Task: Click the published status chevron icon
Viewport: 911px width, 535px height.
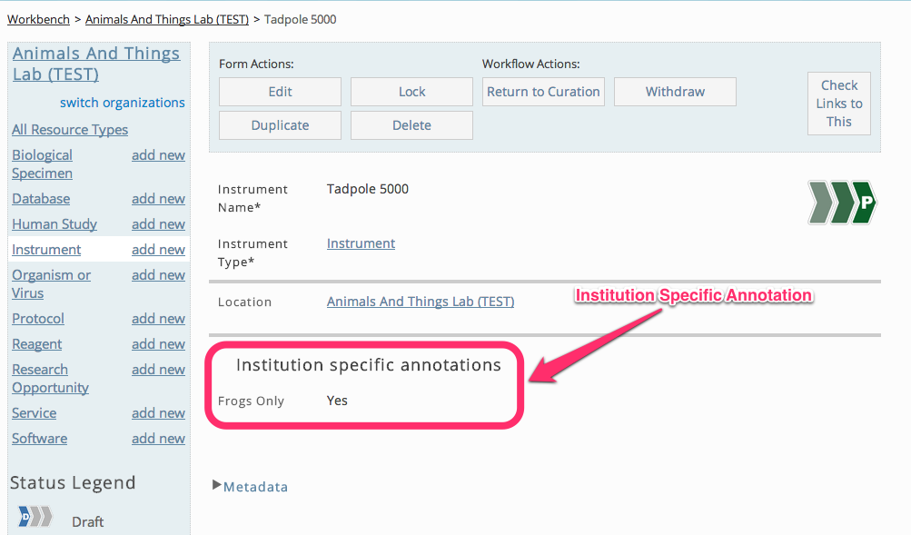Action: pyautogui.click(x=842, y=203)
